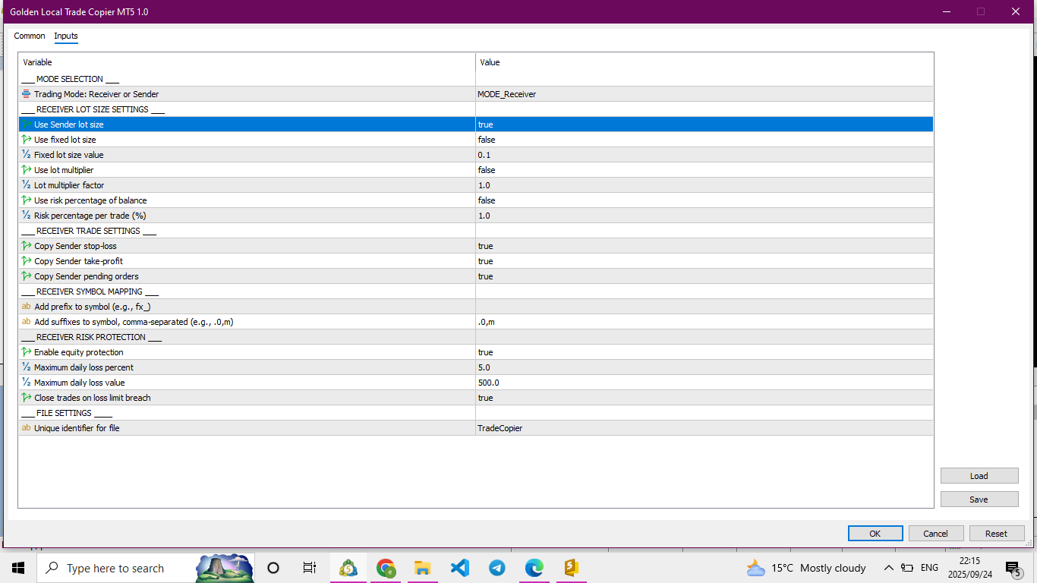Screen dimensions: 1037x583
Task: Open the Windows Start menu
Action: pyautogui.click(x=18, y=568)
